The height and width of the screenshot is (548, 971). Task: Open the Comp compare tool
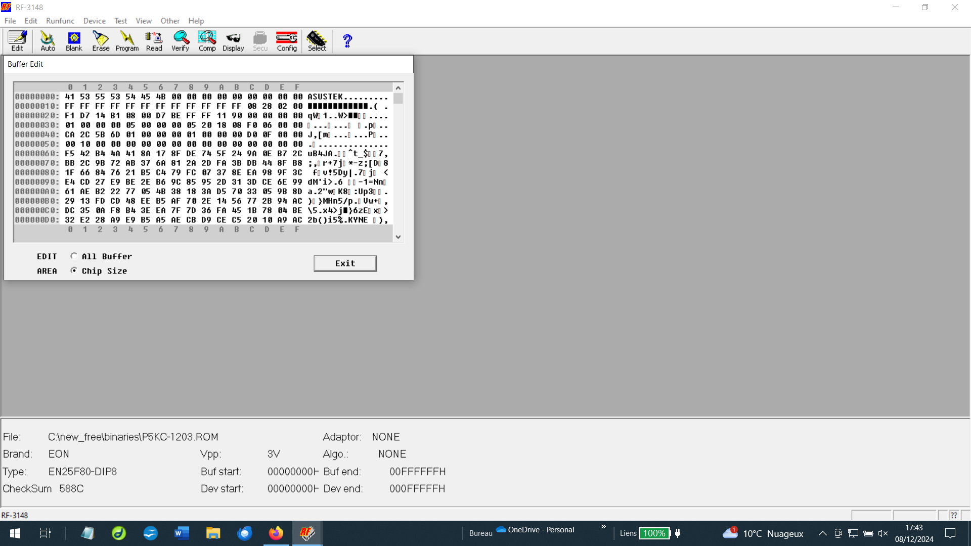tap(207, 41)
